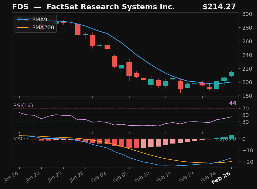Click the blue SMA9 legend line sample

point(23,19)
